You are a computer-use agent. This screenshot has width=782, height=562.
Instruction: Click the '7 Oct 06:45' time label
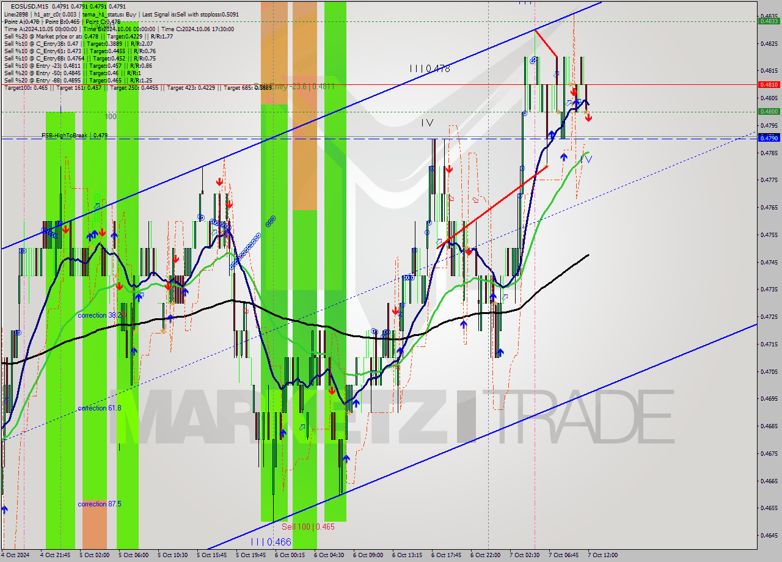point(563,555)
